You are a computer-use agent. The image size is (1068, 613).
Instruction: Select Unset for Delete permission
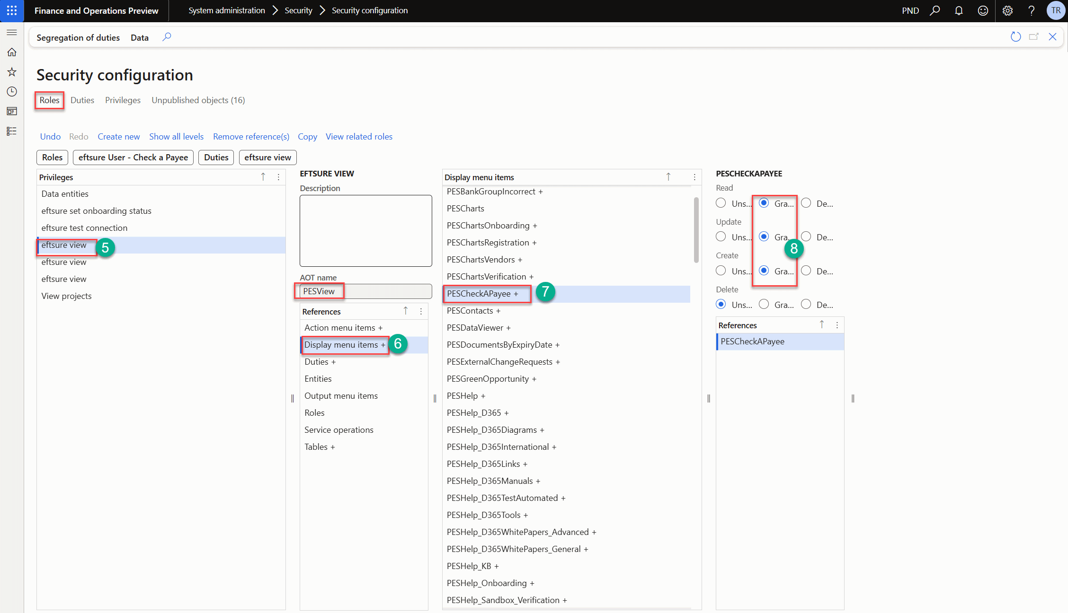tap(721, 304)
